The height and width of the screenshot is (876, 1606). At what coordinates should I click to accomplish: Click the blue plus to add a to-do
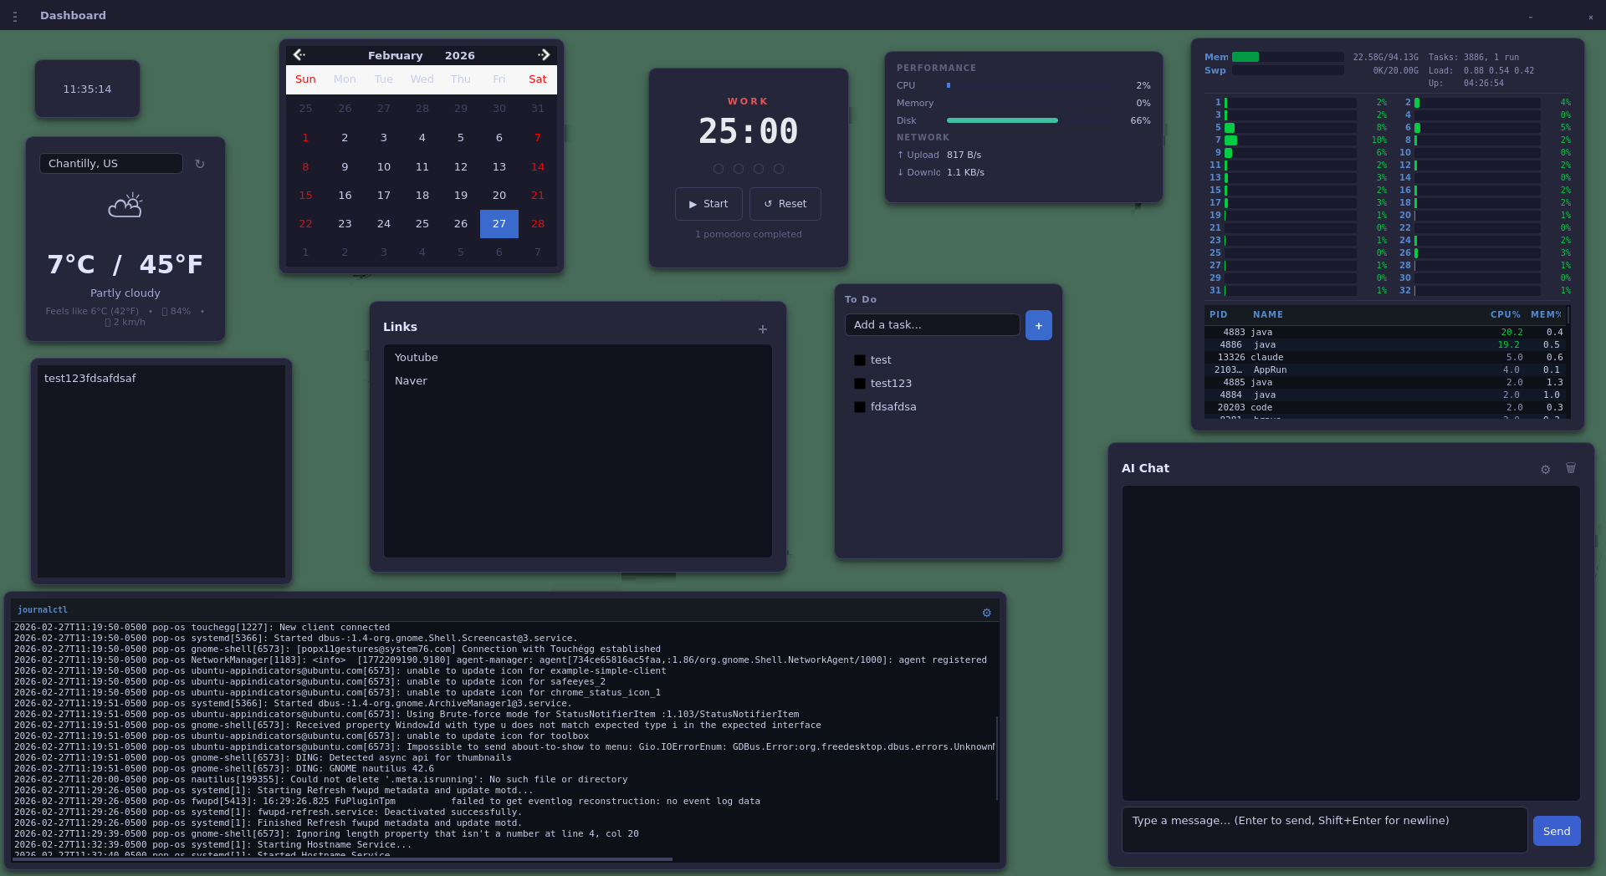(1038, 325)
